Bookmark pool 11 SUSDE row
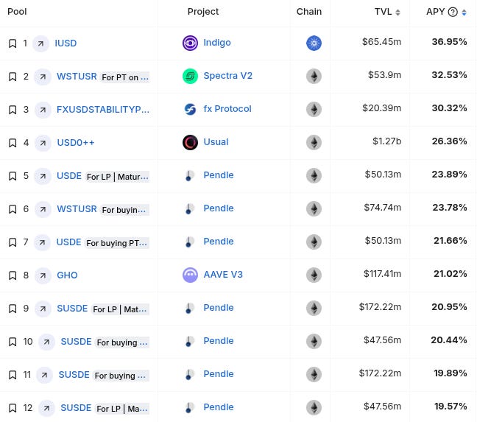This screenshot has width=477, height=422. pyautogui.click(x=13, y=375)
